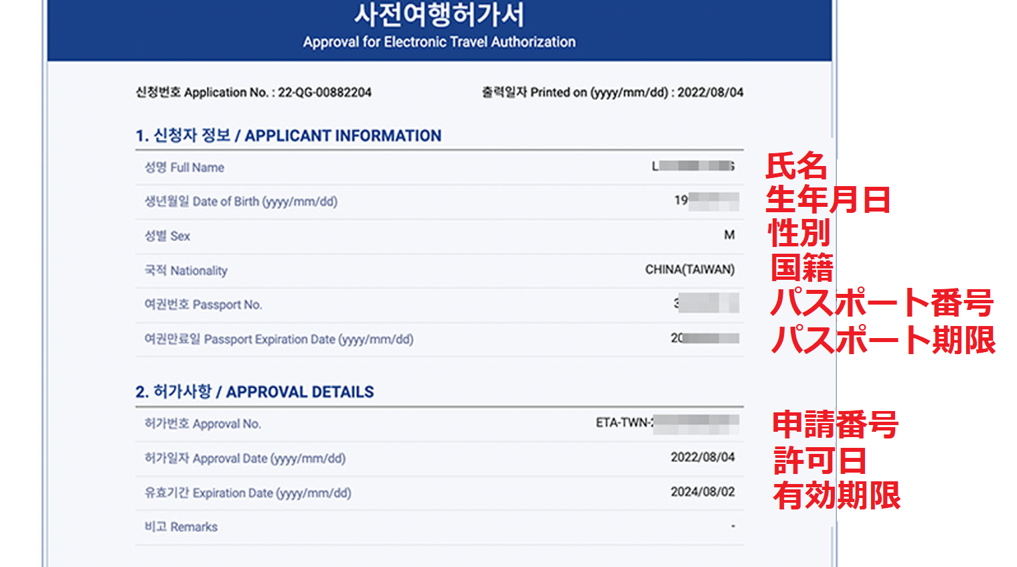
Task: Click the Remarks row dash value
Action: pos(733,527)
